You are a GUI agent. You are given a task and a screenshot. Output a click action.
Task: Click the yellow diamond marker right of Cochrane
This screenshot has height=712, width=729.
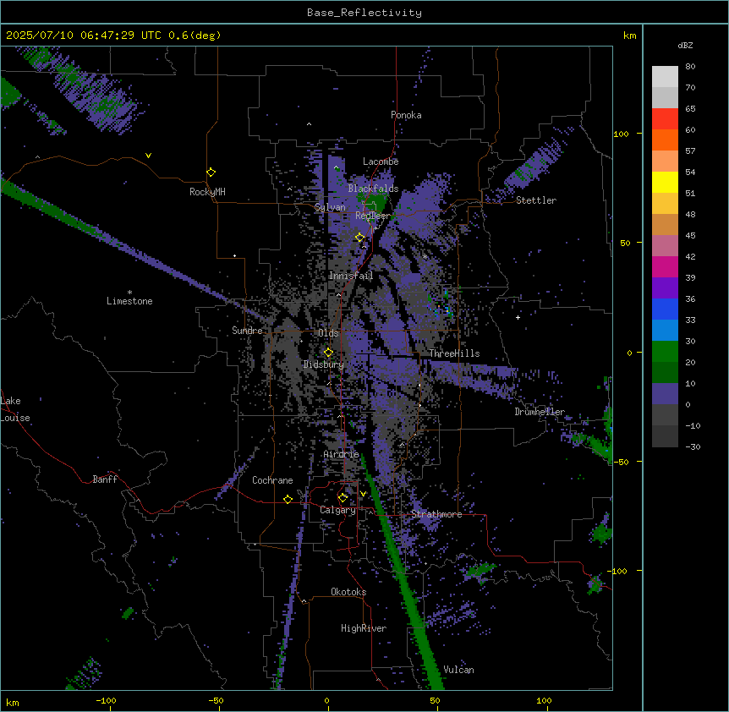pos(288,500)
